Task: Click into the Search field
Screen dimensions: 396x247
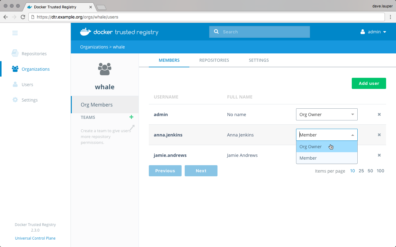Action: [x=263, y=32]
